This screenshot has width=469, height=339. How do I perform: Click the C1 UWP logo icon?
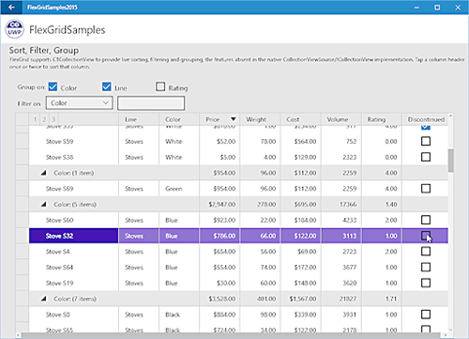(x=14, y=29)
